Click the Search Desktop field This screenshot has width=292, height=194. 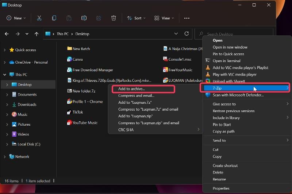(x=234, y=34)
